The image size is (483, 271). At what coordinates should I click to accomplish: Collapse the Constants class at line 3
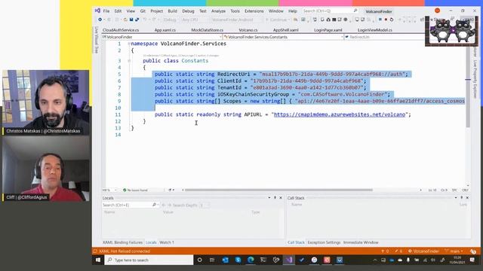[x=129, y=61]
